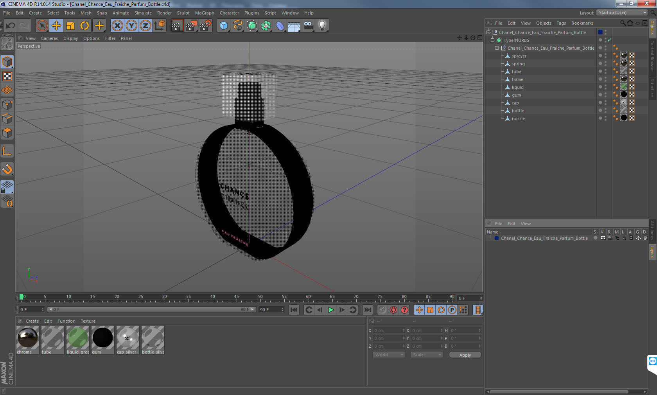Toggle layer visibility in Layer manager
The height and width of the screenshot is (395, 657).
603,238
